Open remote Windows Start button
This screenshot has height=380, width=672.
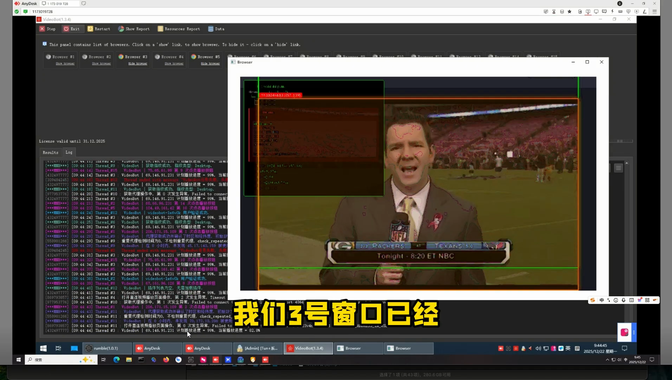click(x=43, y=348)
